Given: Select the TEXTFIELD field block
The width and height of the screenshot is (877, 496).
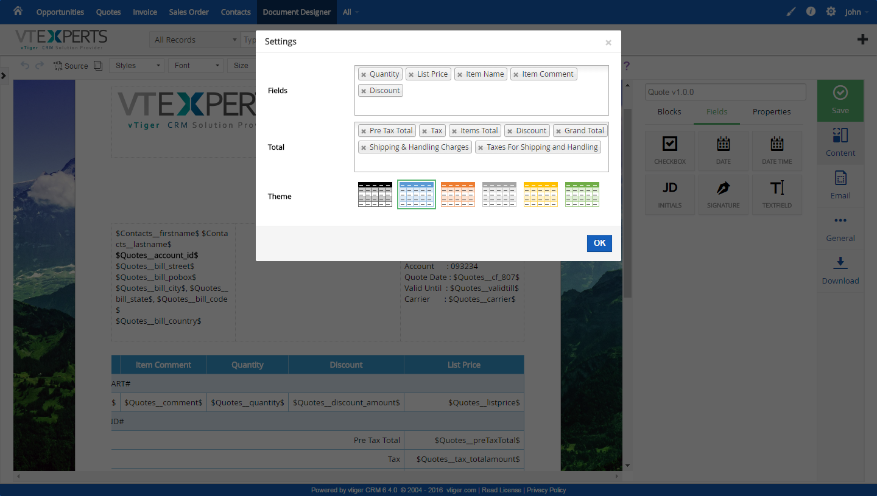Looking at the screenshot, I should (x=777, y=195).
